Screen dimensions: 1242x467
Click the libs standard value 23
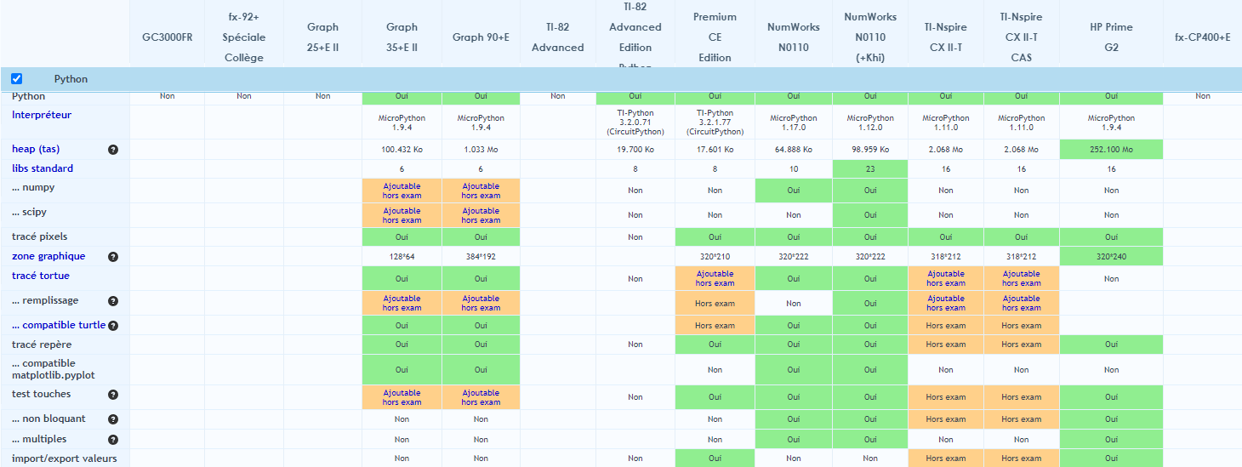pyautogui.click(x=870, y=169)
